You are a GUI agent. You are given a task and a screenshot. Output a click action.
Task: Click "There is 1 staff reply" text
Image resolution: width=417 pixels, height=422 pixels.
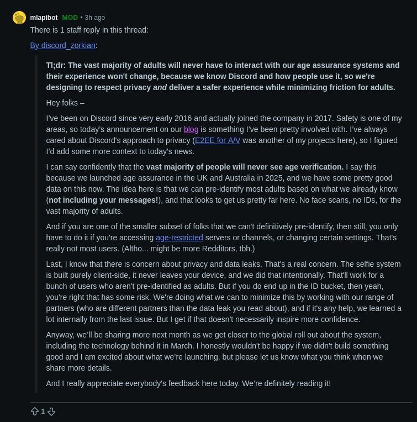[89, 30]
